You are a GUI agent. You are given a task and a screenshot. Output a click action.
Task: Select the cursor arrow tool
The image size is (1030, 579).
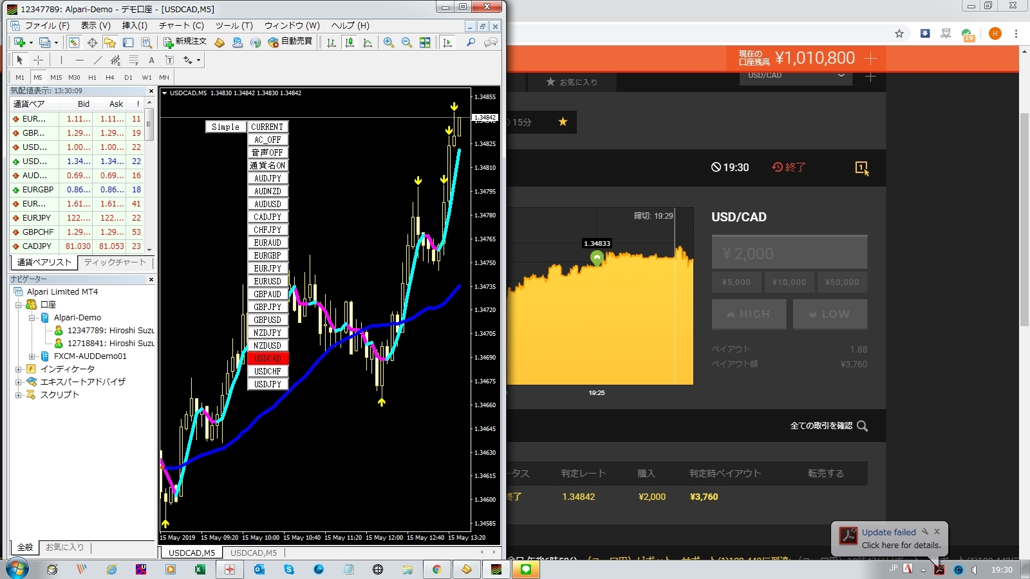(x=19, y=60)
